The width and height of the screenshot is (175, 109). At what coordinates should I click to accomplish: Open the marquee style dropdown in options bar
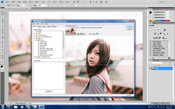pos(42,5)
